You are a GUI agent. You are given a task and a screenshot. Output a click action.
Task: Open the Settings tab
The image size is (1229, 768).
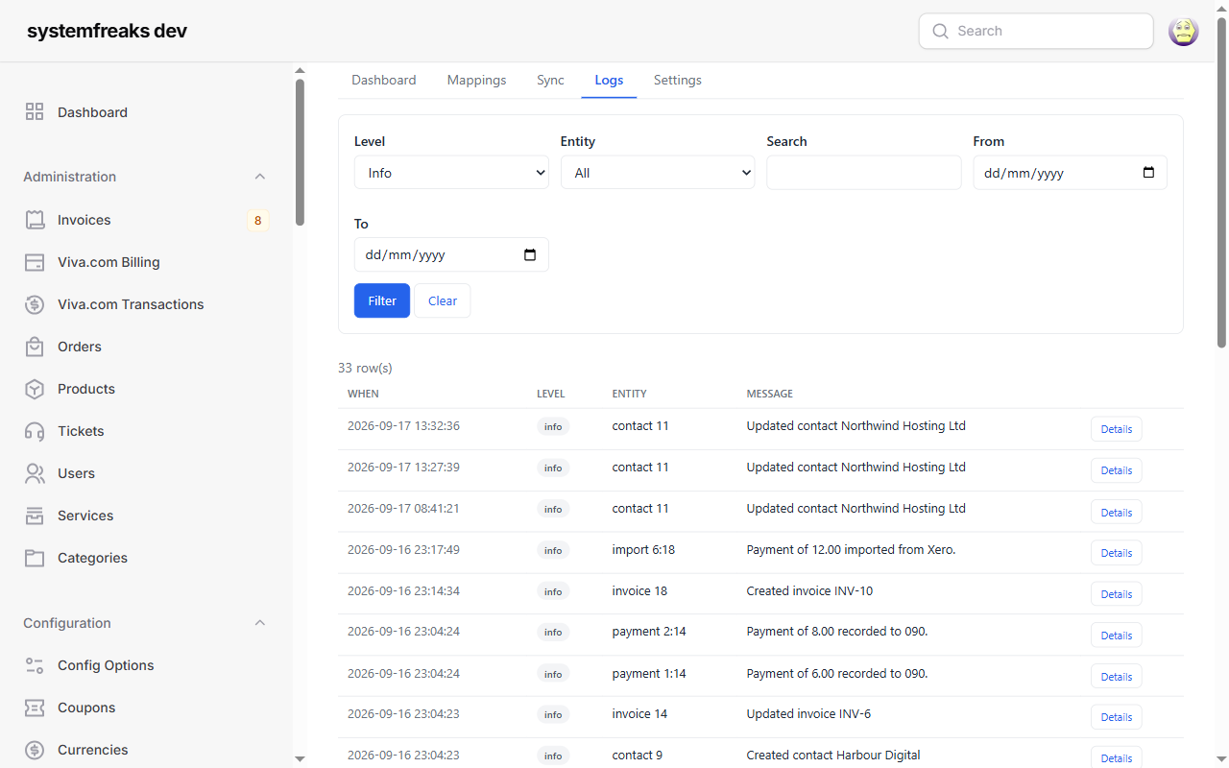pyautogui.click(x=678, y=80)
